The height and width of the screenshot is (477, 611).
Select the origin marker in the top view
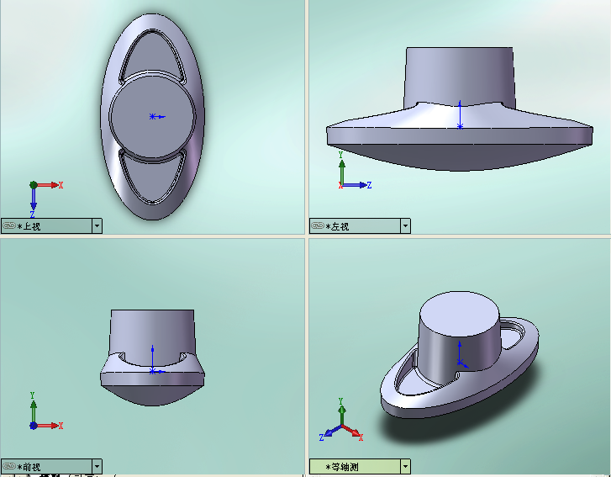pos(152,116)
